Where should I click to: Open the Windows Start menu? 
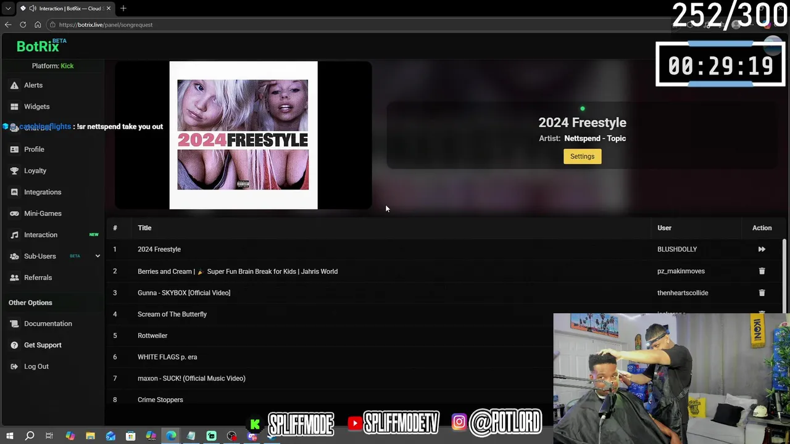(10, 437)
